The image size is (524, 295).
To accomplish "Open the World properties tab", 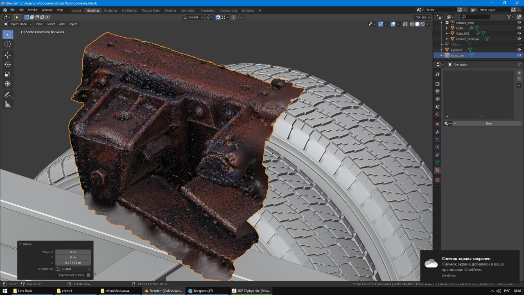I will click(437, 115).
